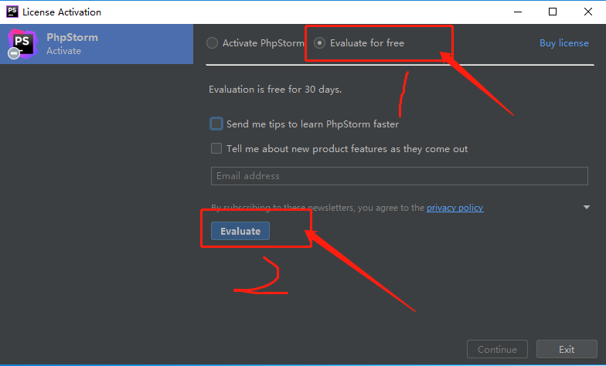
Task: Click the Continue button
Action: 497,349
